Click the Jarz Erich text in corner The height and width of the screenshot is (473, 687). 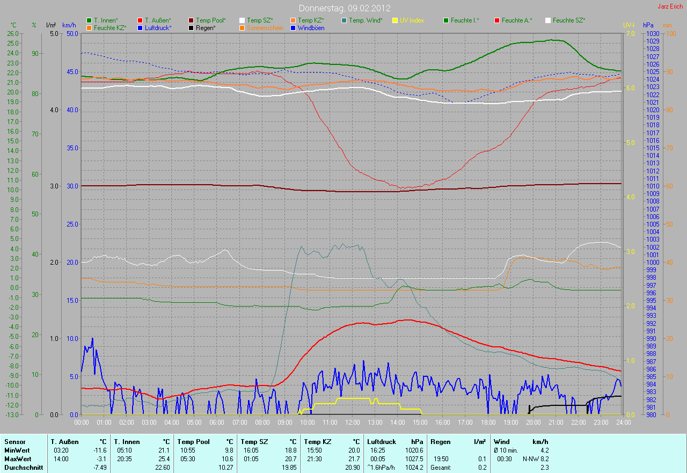point(670,6)
